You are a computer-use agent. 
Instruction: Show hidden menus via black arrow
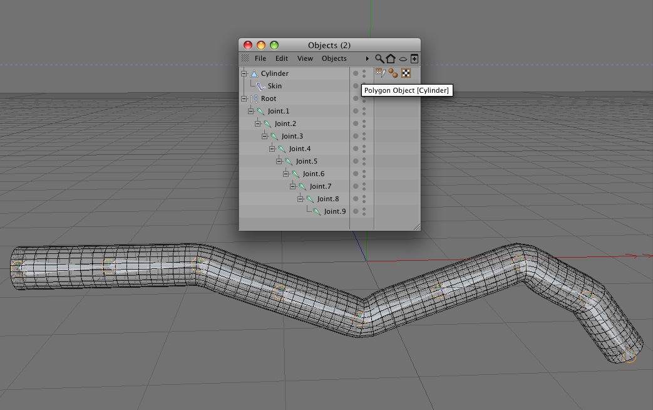[x=367, y=59]
